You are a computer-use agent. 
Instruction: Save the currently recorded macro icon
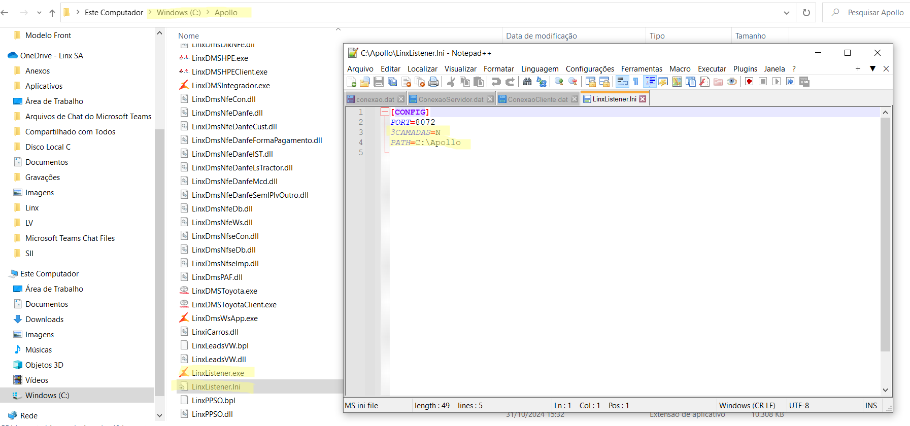[x=804, y=82]
